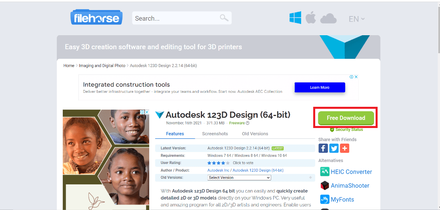Rate with the first star
440x210 pixels.
click(x=209, y=163)
